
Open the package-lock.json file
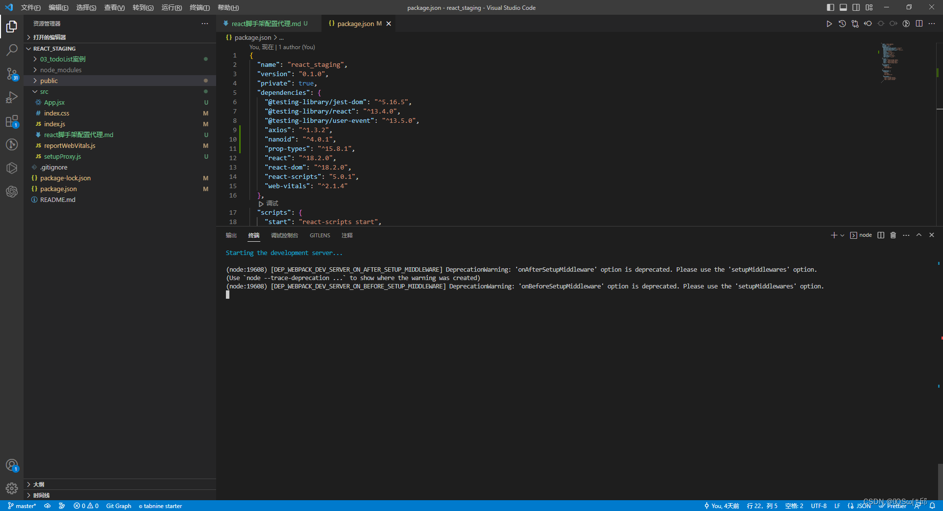tap(65, 178)
